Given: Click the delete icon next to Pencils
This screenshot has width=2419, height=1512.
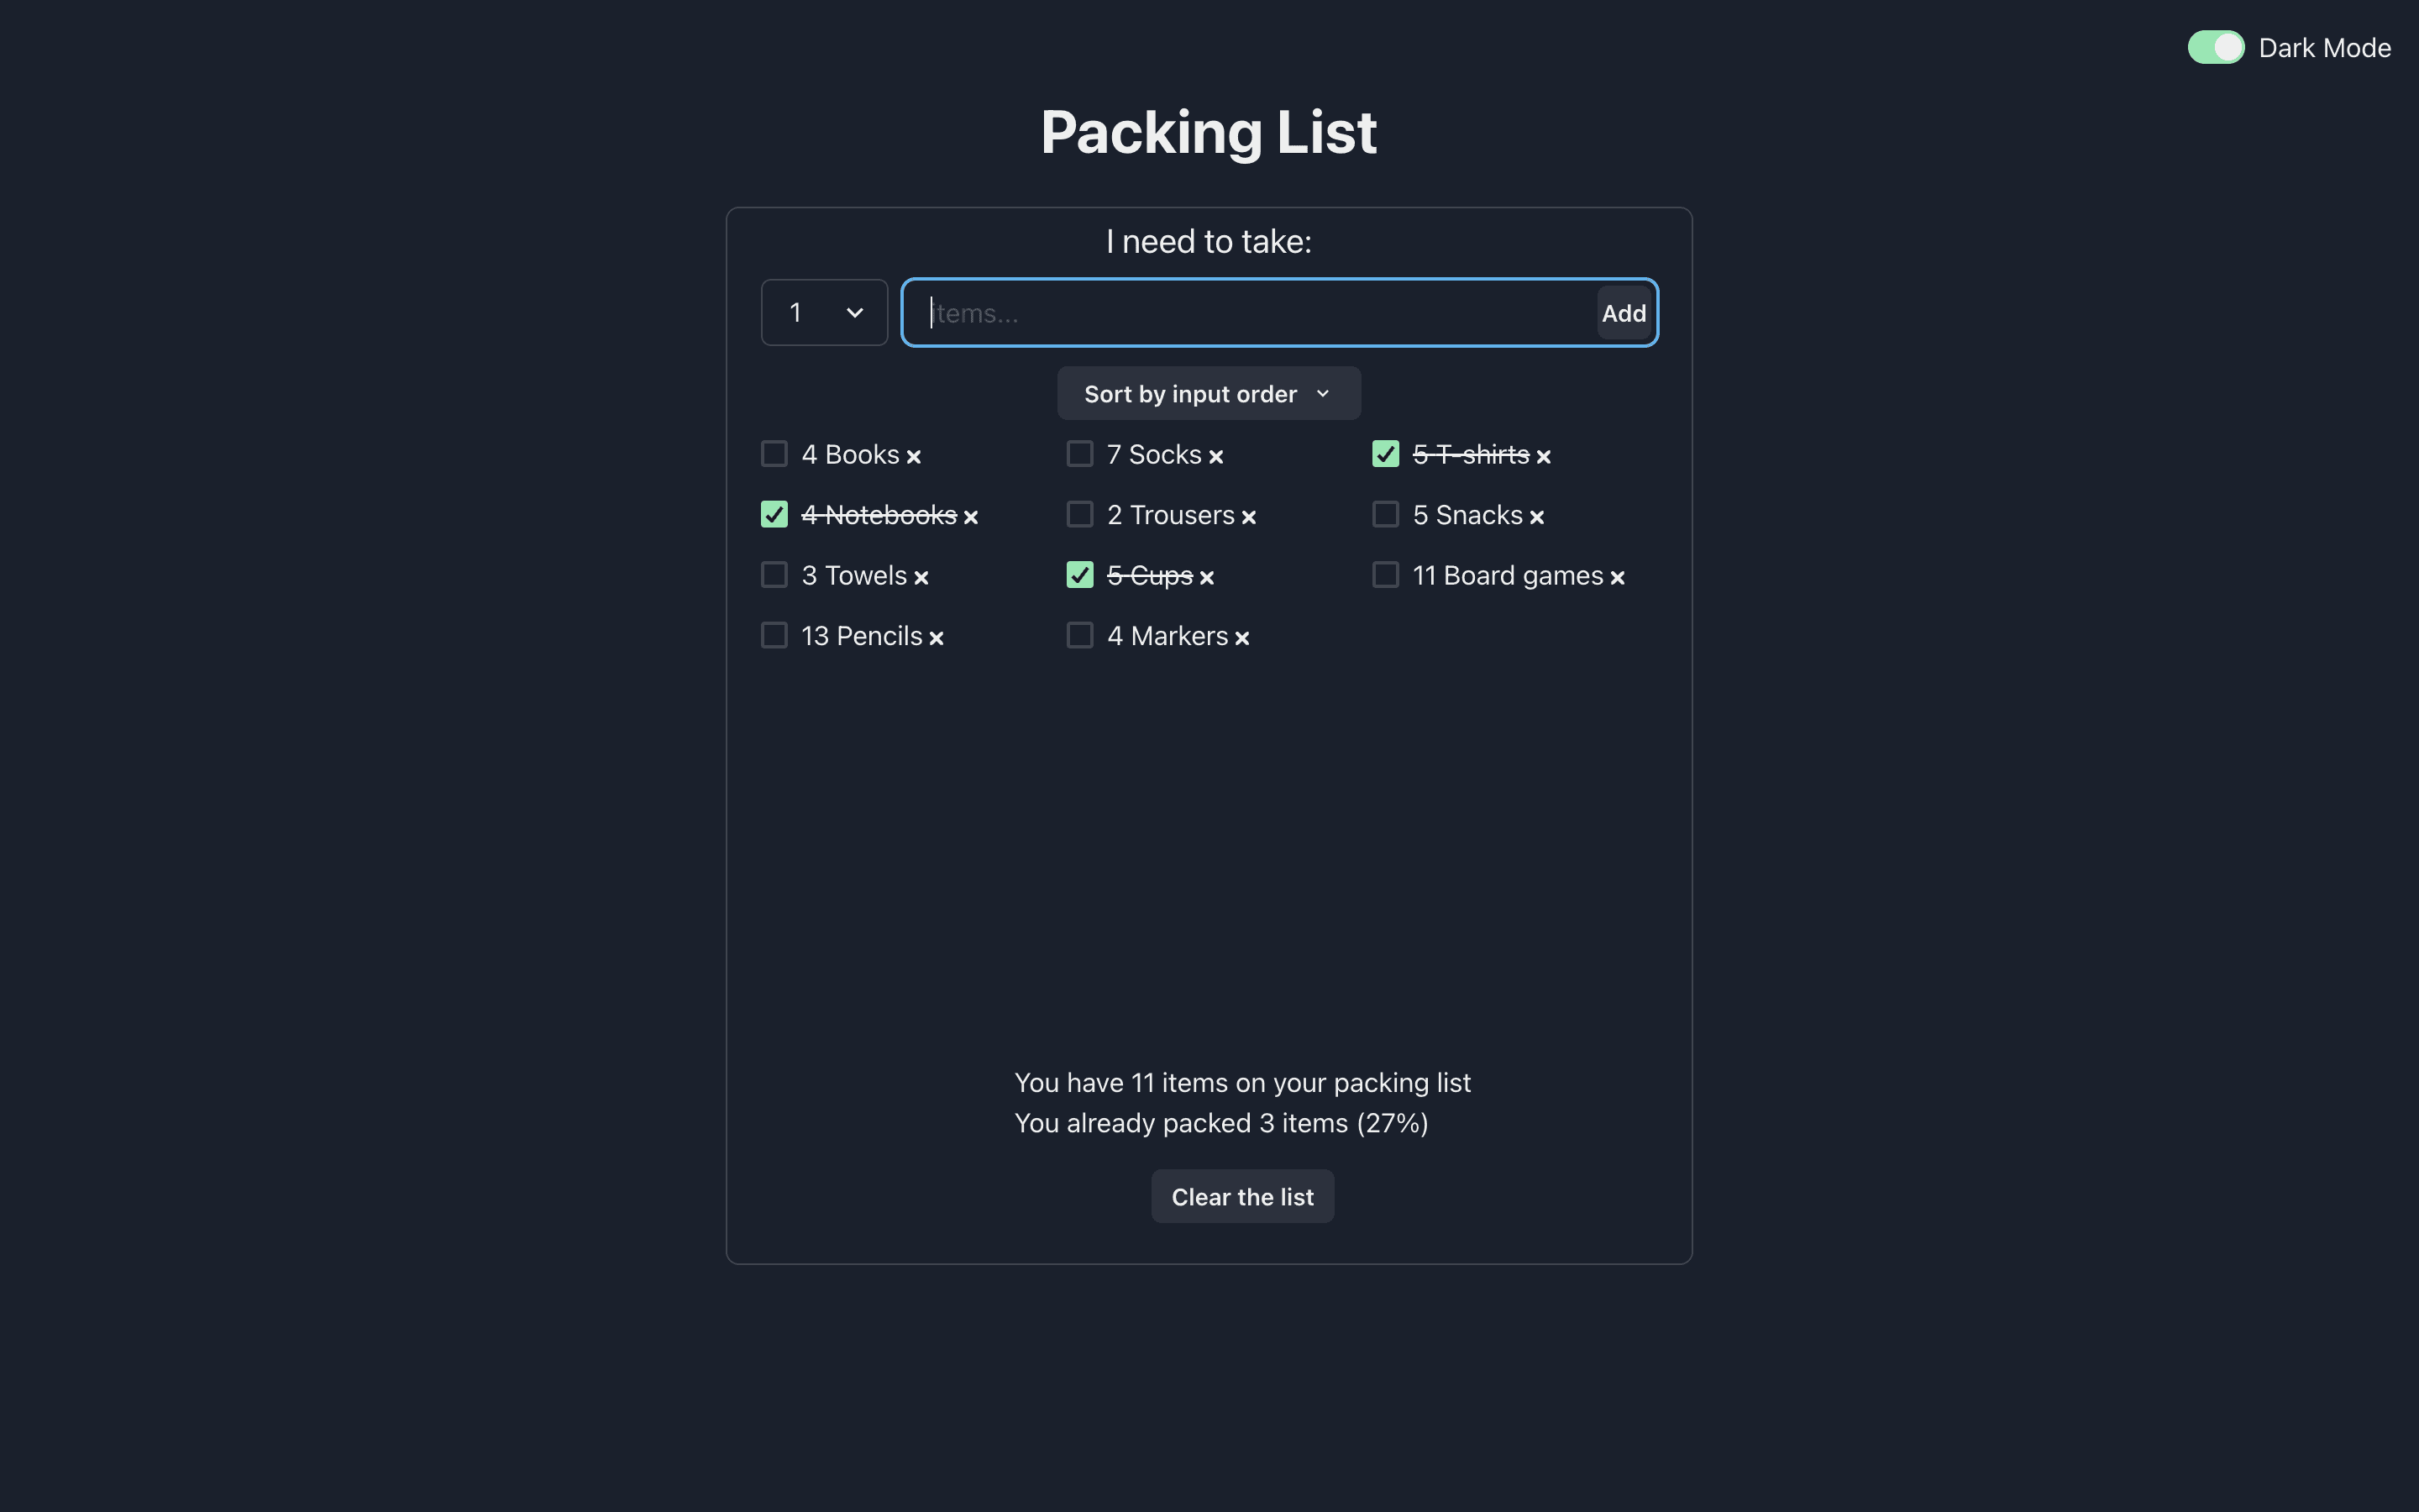Looking at the screenshot, I should pyautogui.click(x=939, y=636).
